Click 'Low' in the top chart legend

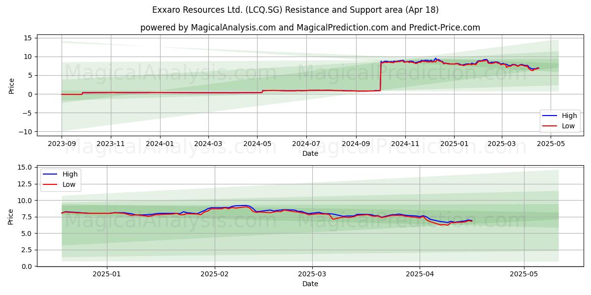[568, 126]
